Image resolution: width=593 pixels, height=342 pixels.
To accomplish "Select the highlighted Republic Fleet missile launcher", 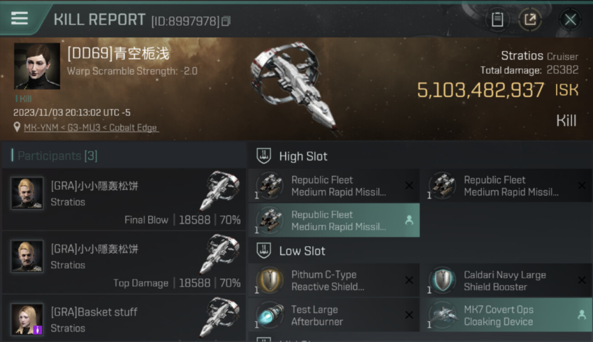I will 334,220.
